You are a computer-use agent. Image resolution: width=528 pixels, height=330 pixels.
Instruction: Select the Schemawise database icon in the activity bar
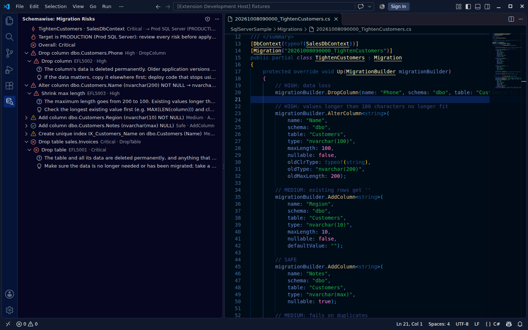10,102
